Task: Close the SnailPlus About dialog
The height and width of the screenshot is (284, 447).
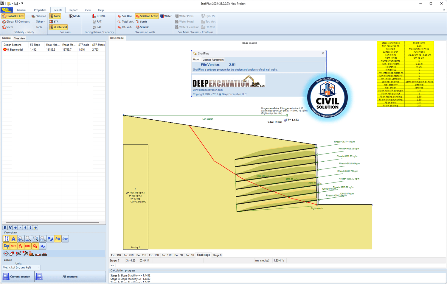Action: [x=323, y=53]
